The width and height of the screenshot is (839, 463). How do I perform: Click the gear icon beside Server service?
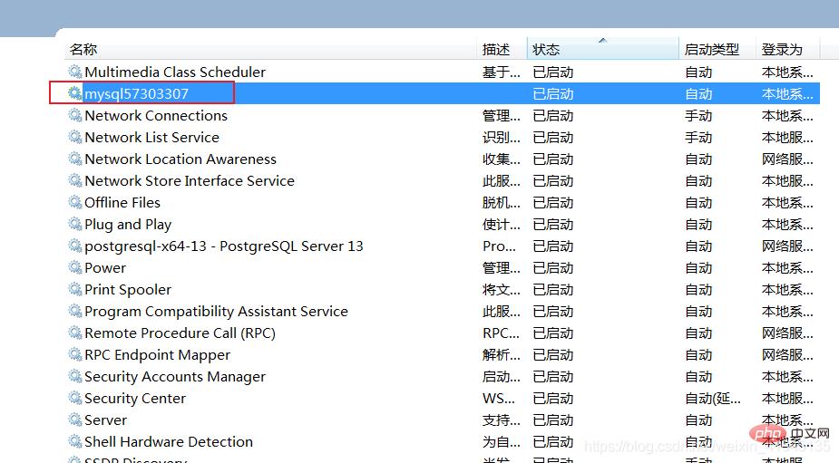75,420
